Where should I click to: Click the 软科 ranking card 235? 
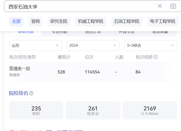click(36, 110)
